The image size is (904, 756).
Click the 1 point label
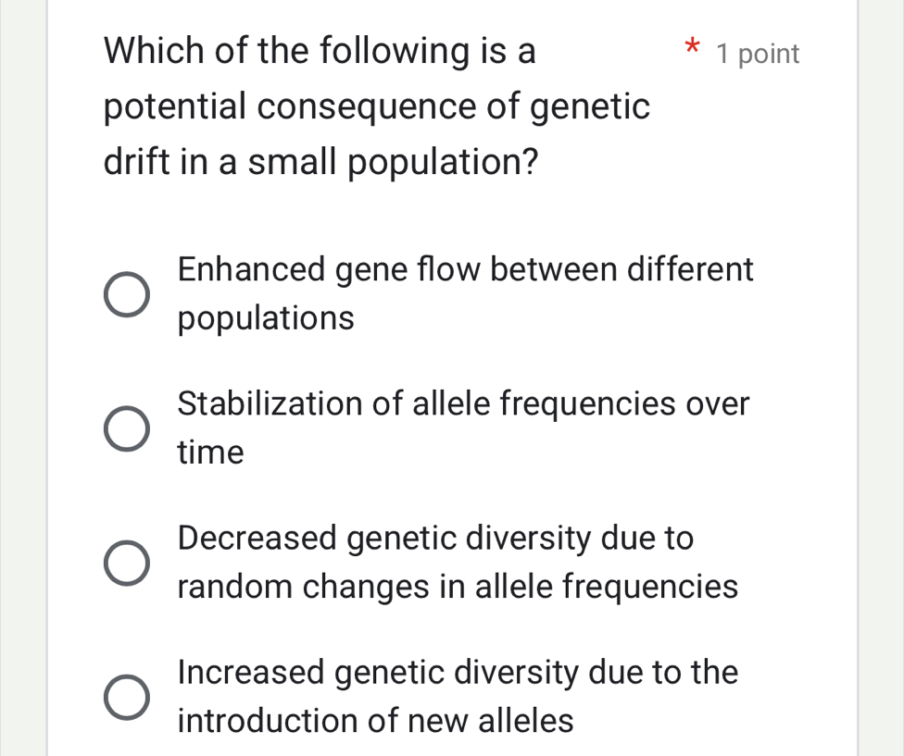[760, 54]
